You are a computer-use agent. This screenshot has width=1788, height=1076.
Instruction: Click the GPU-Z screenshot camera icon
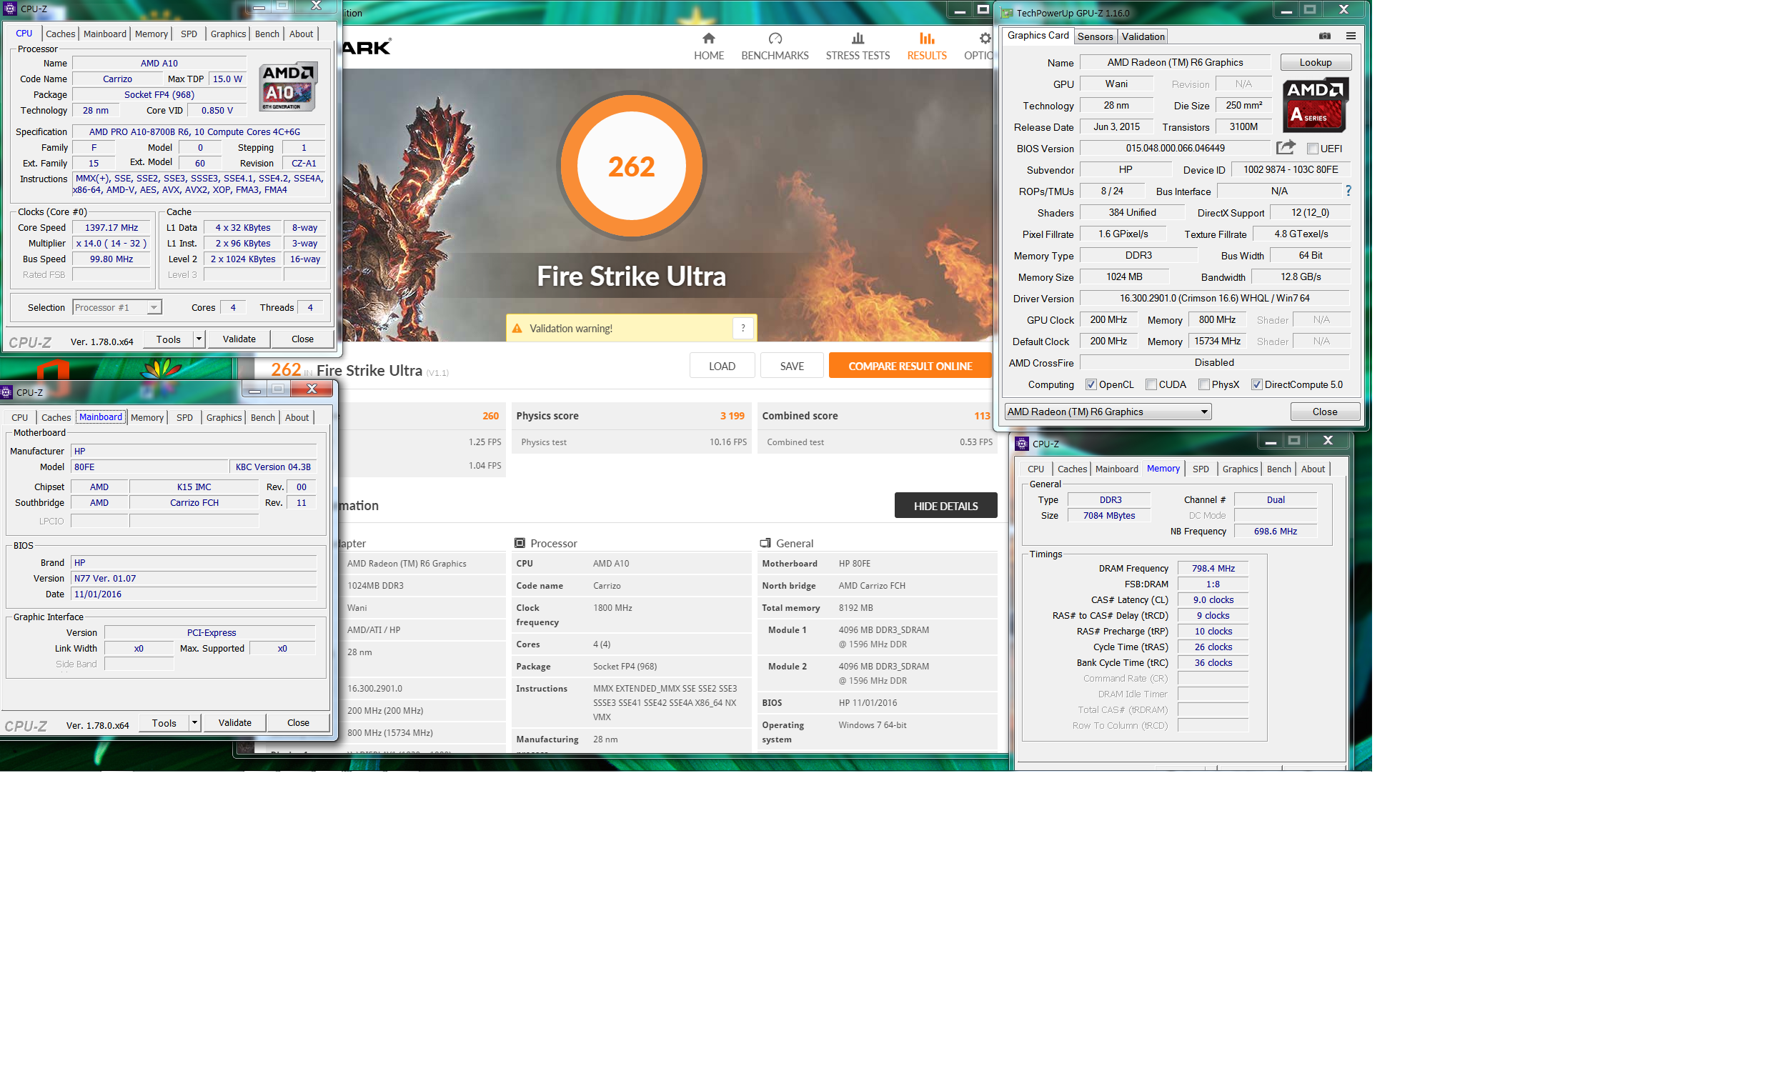tap(1324, 36)
